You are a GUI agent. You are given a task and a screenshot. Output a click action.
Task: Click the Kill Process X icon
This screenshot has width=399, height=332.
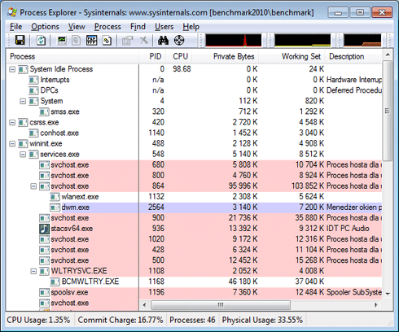click(x=144, y=41)
